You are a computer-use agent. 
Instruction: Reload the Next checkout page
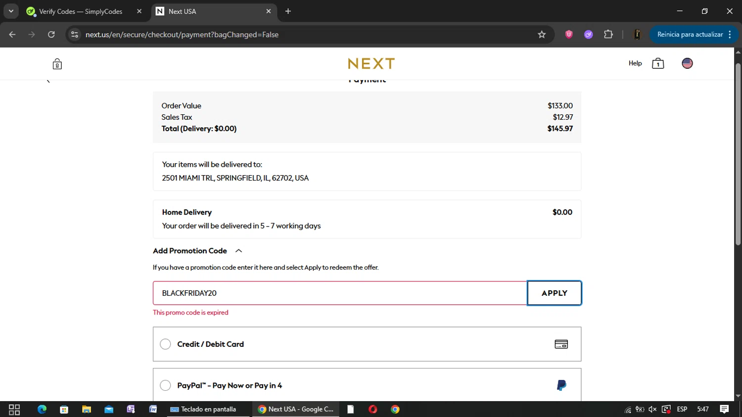pos(51,35)
